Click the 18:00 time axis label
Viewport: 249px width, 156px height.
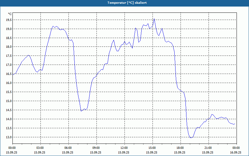coord(181,148)
